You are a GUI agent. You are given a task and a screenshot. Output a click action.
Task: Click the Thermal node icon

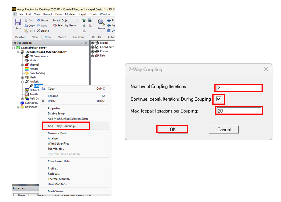[x=27, y=64]
